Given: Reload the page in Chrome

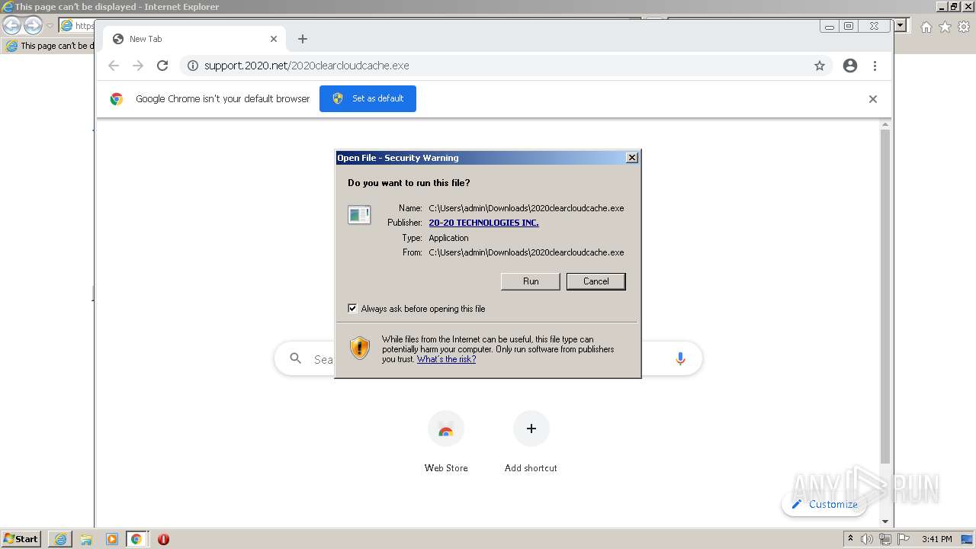Looking at the screenshot, I should coord(162,66).
